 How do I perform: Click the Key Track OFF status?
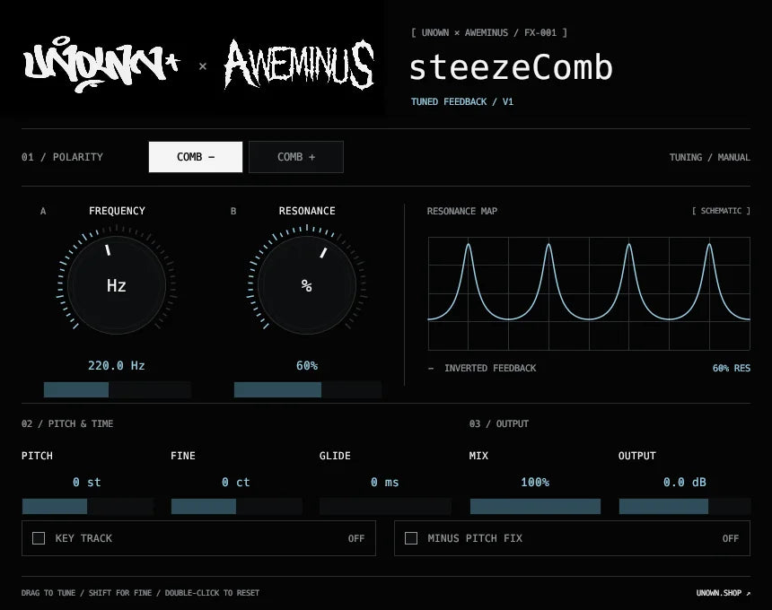(x=356, y=538)
